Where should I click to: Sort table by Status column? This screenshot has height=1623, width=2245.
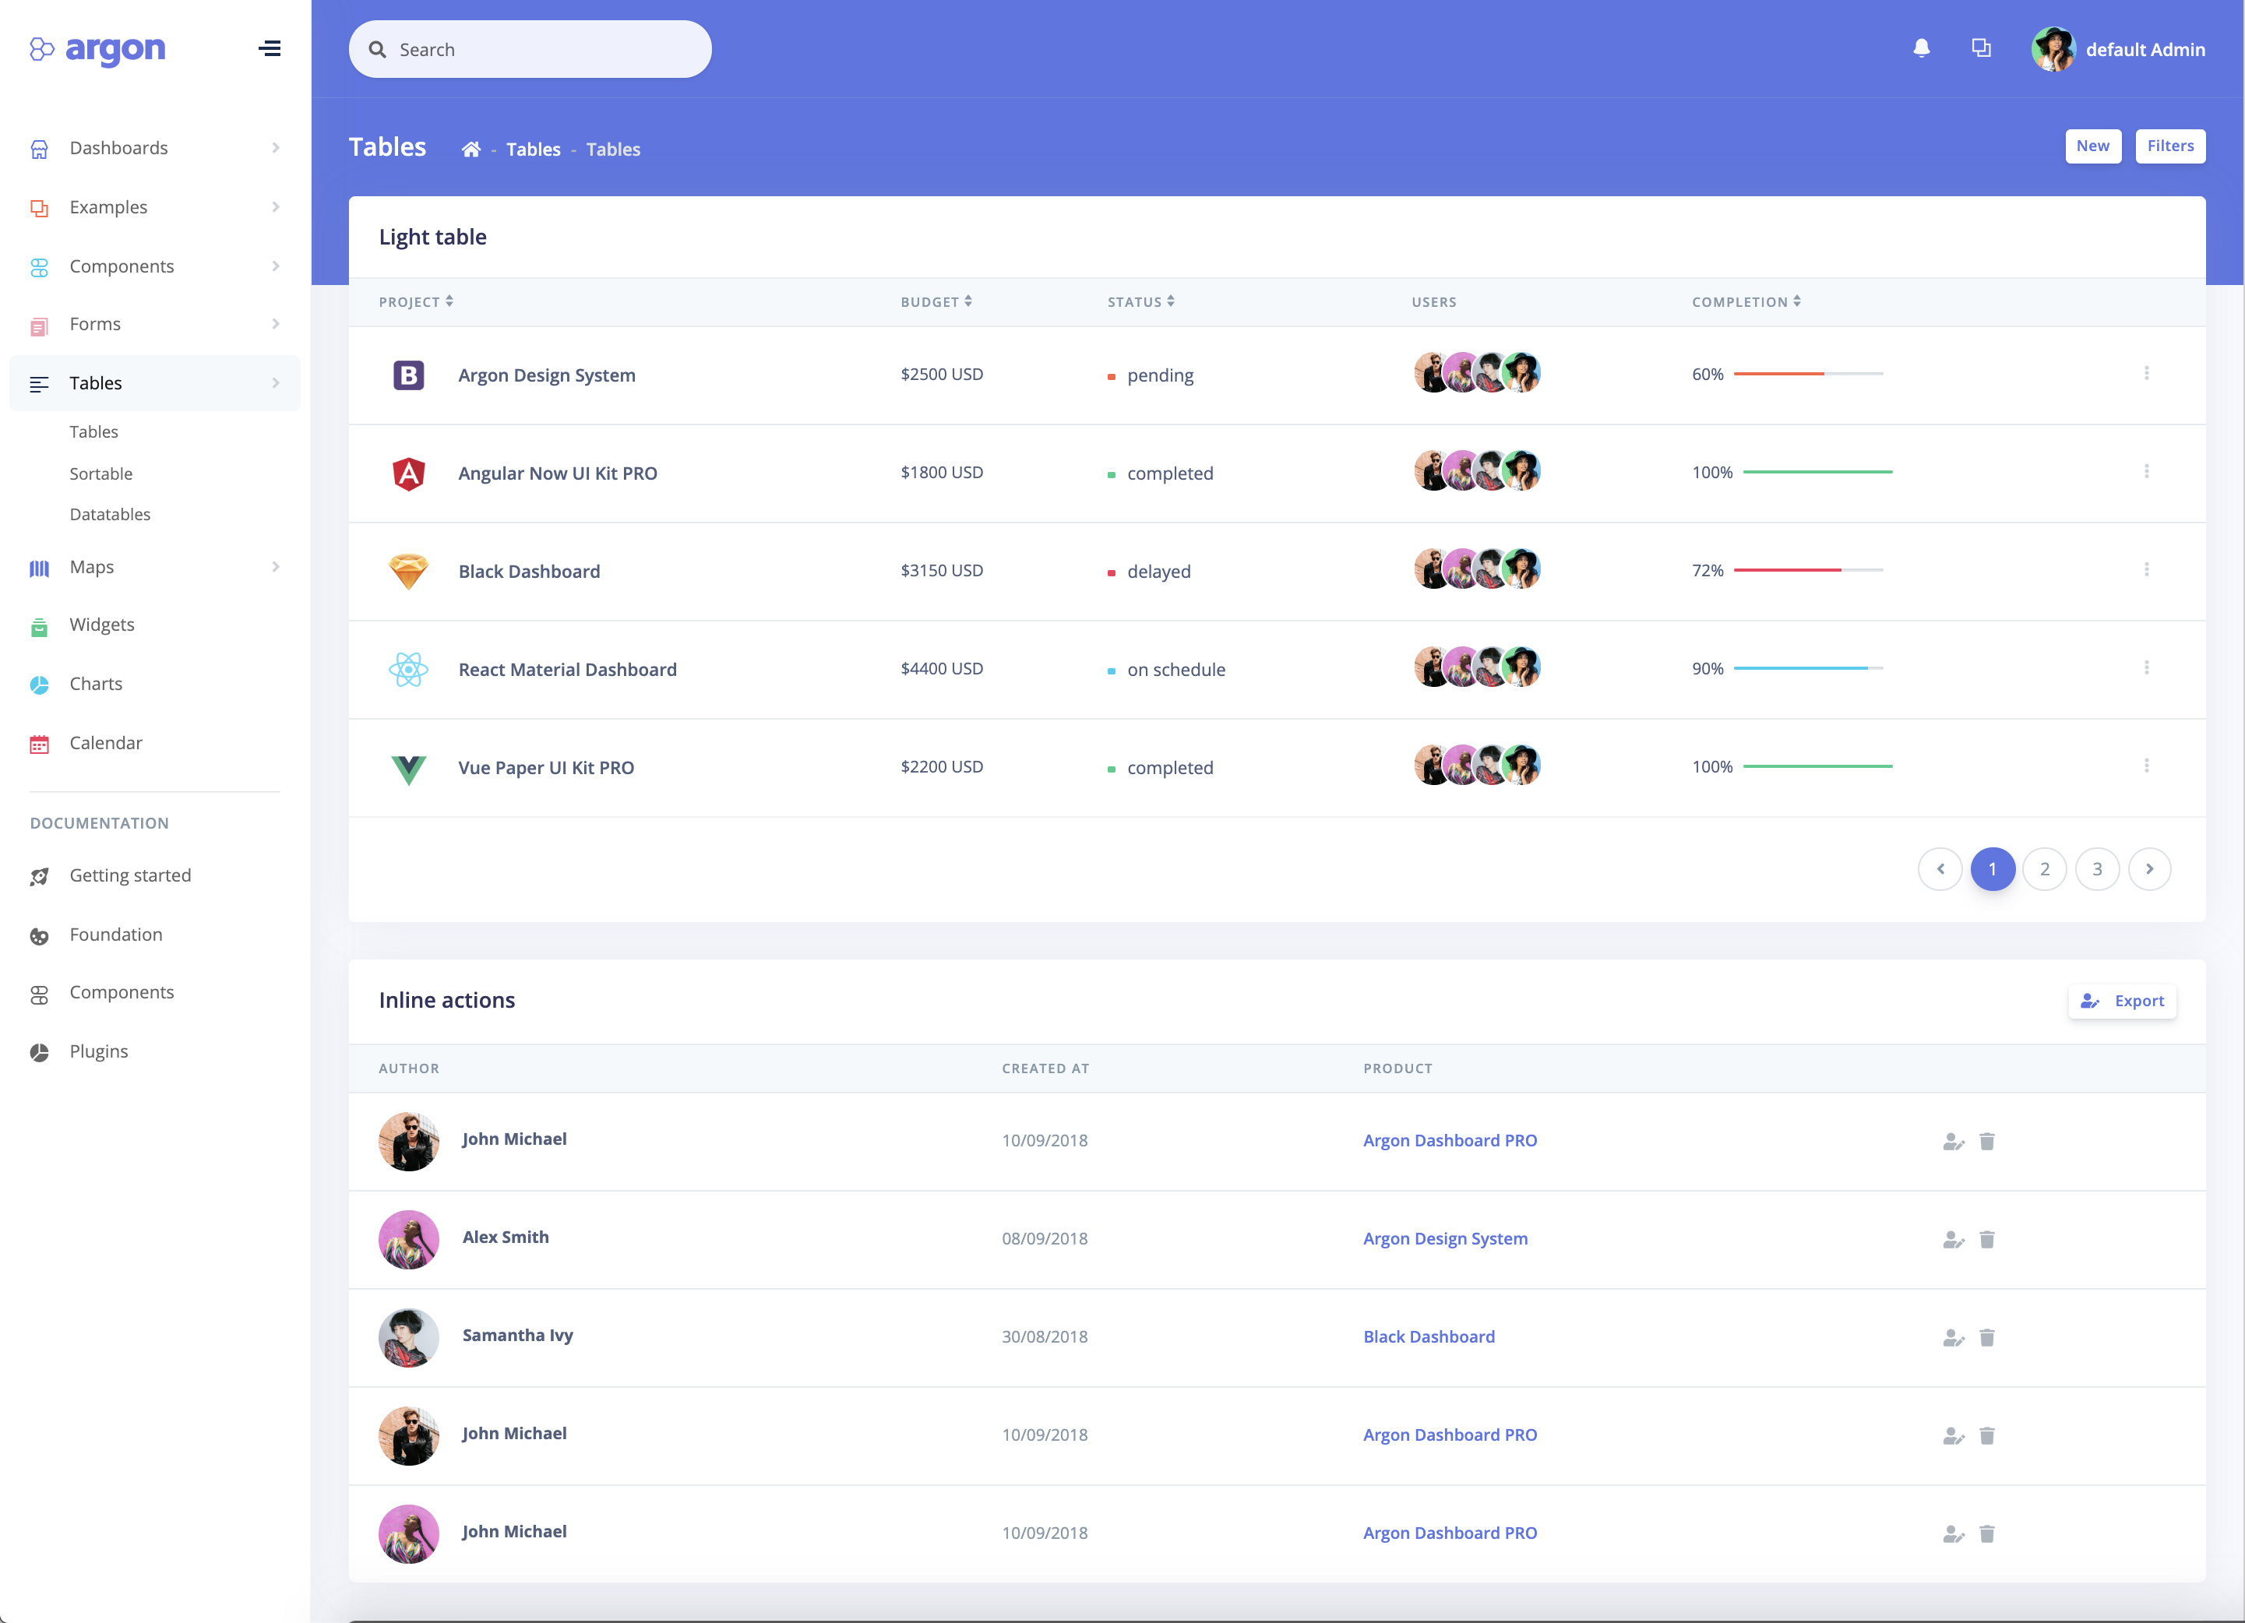pyautogui.click(x=1141, y=302)
